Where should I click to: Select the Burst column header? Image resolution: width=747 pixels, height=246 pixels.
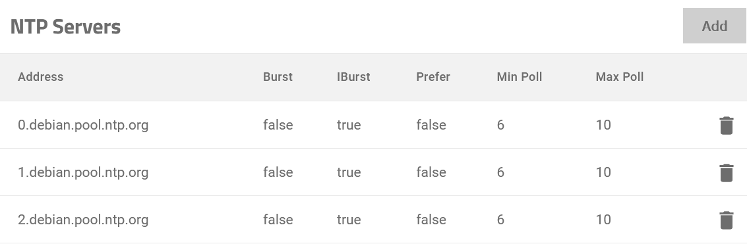pyautogui.click(x=278, y=77)
